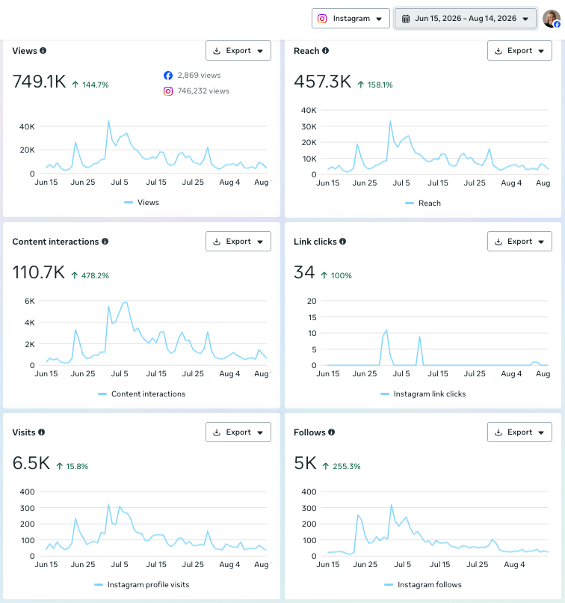Screen dimensions: 565x603
Task: Click the 144.7% views increase
Action: tap(90, 85)
